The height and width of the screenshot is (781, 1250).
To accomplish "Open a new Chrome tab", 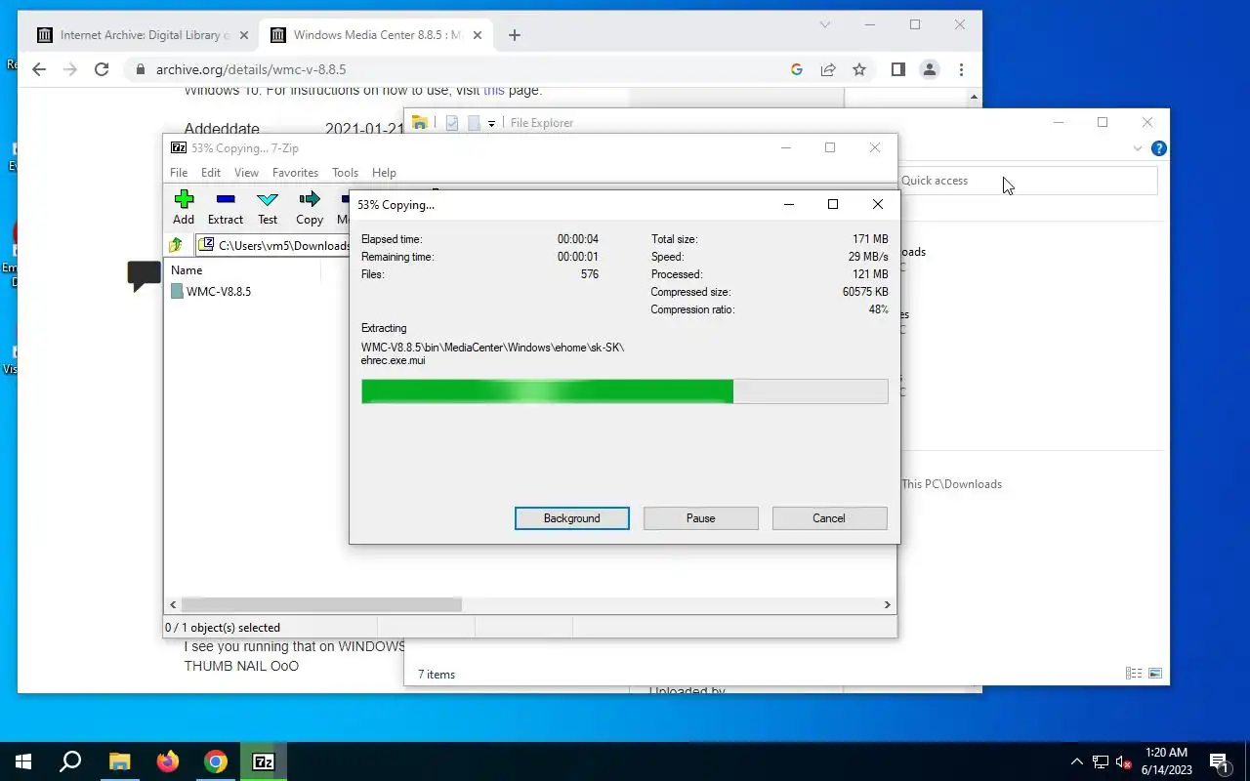I will 515,35.
